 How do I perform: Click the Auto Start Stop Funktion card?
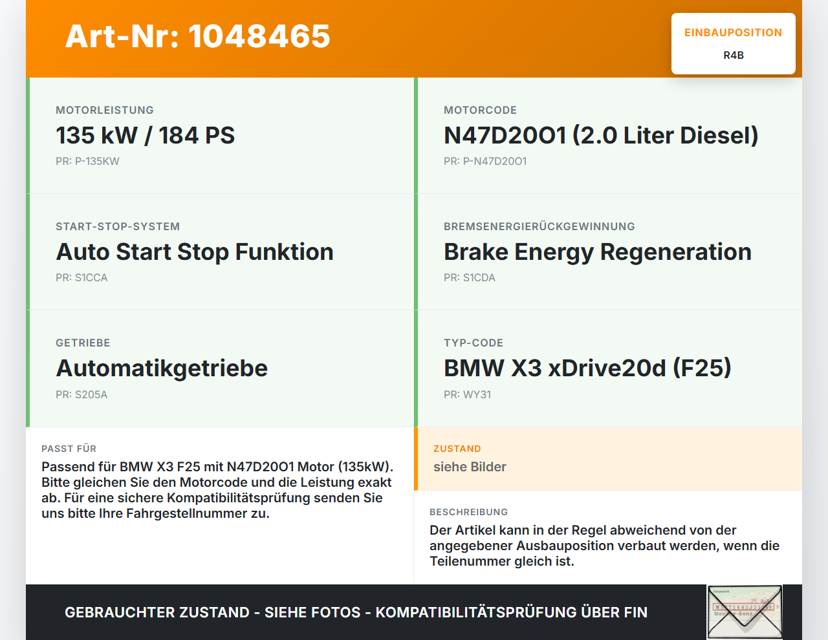[220, 252]
